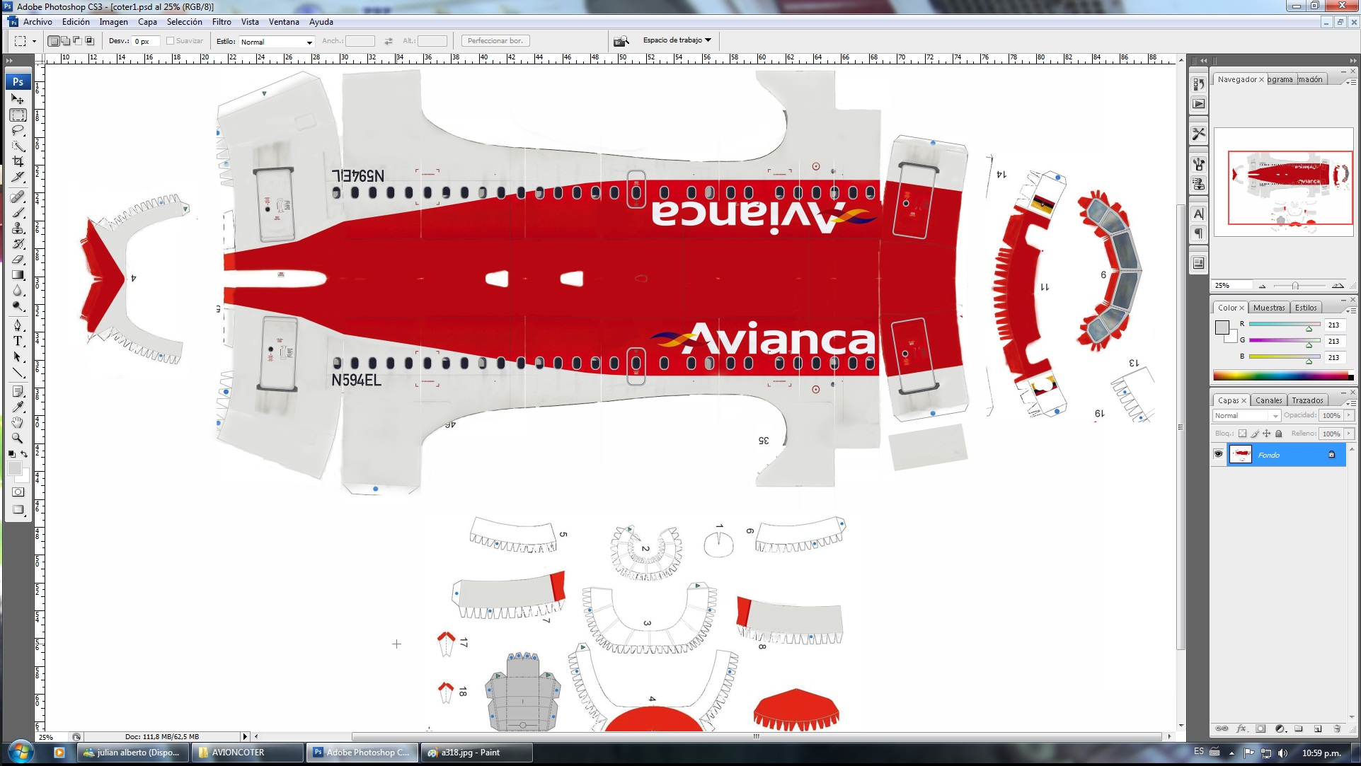Open the Filtro menu

tap(222, 21)
